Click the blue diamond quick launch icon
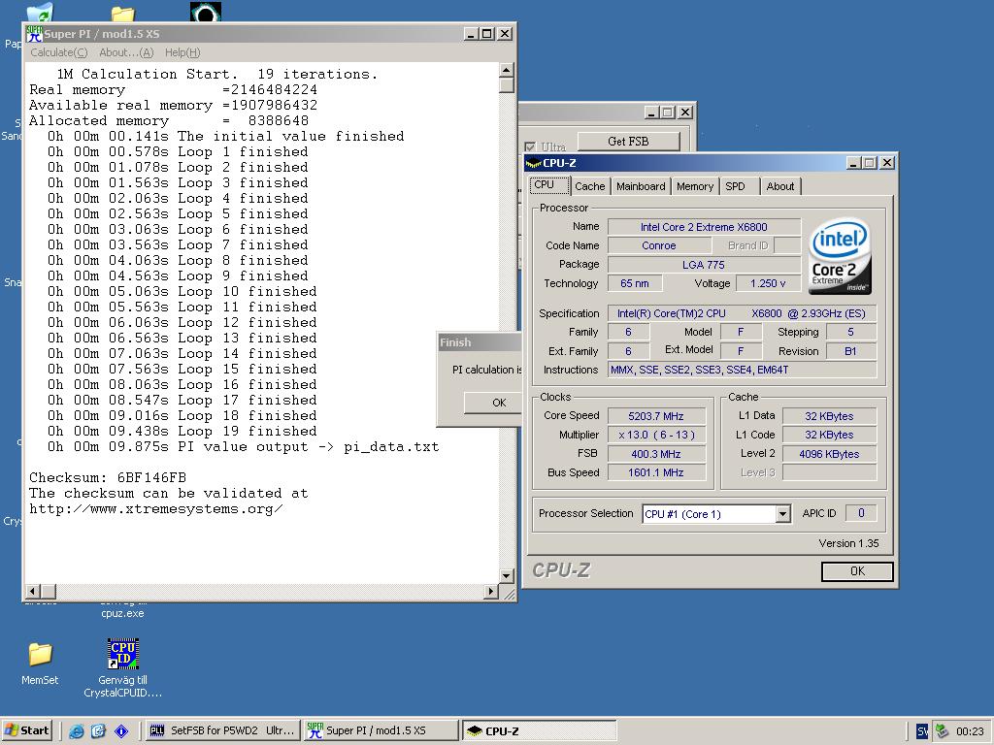The height and width of the screenshot is (745, 994). pyautogui.click(x=121, y=731)
